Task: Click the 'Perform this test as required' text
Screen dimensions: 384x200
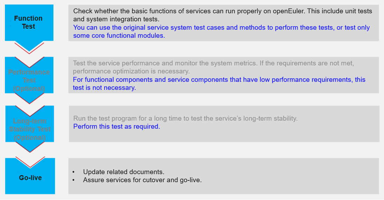Action: pos(116,126)
